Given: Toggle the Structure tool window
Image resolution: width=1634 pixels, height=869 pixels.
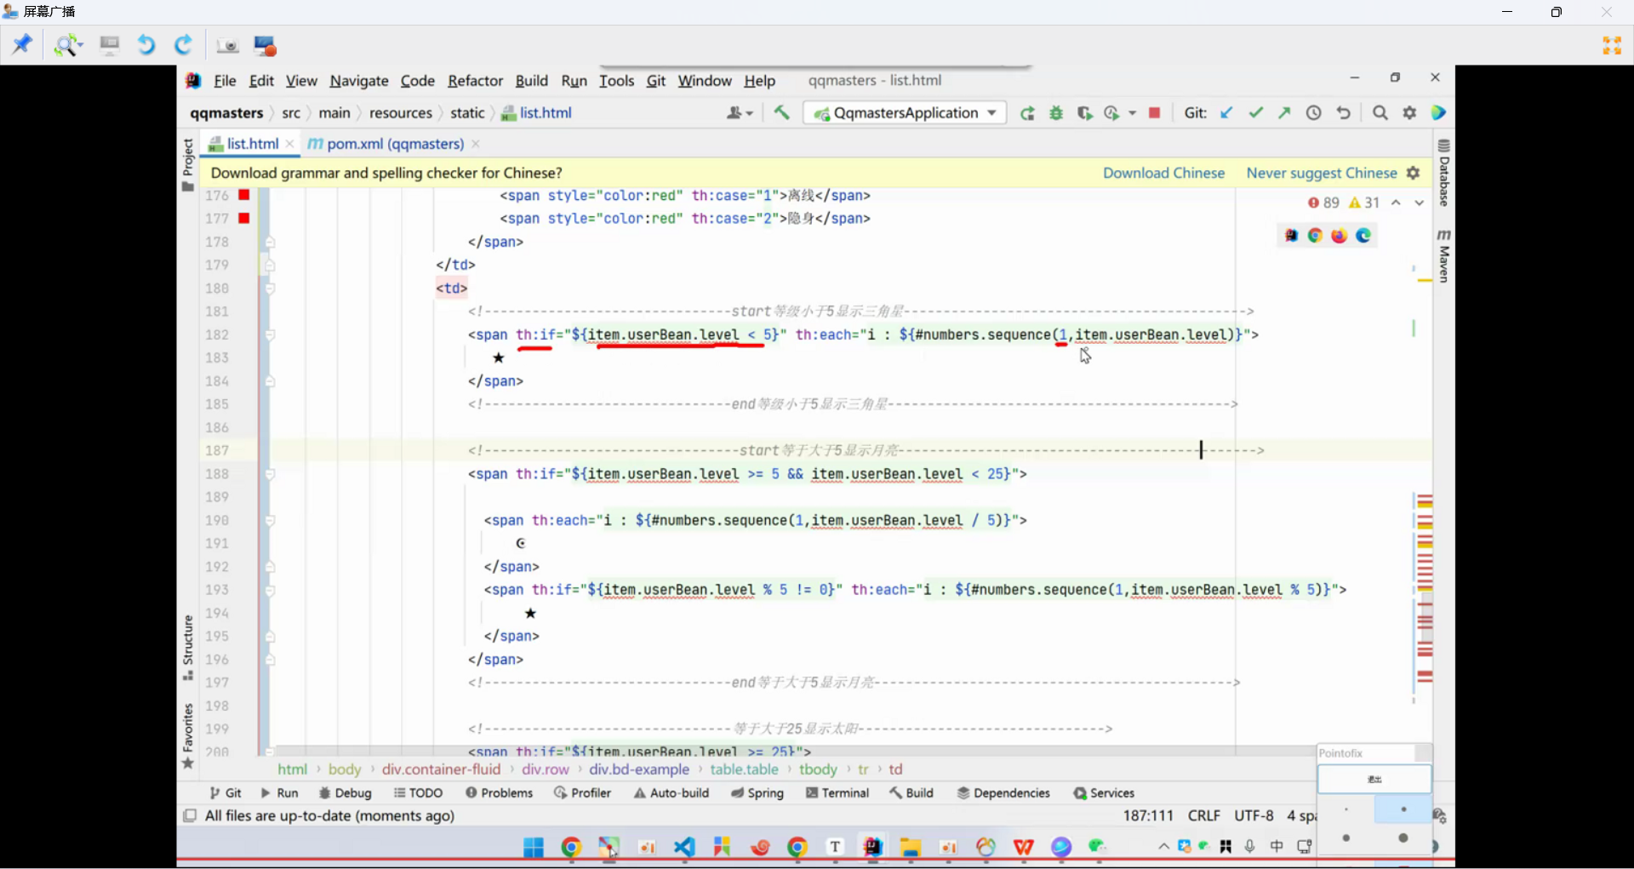Looking at the screenshot, I should pyautogui.click(x=188, y=647).
